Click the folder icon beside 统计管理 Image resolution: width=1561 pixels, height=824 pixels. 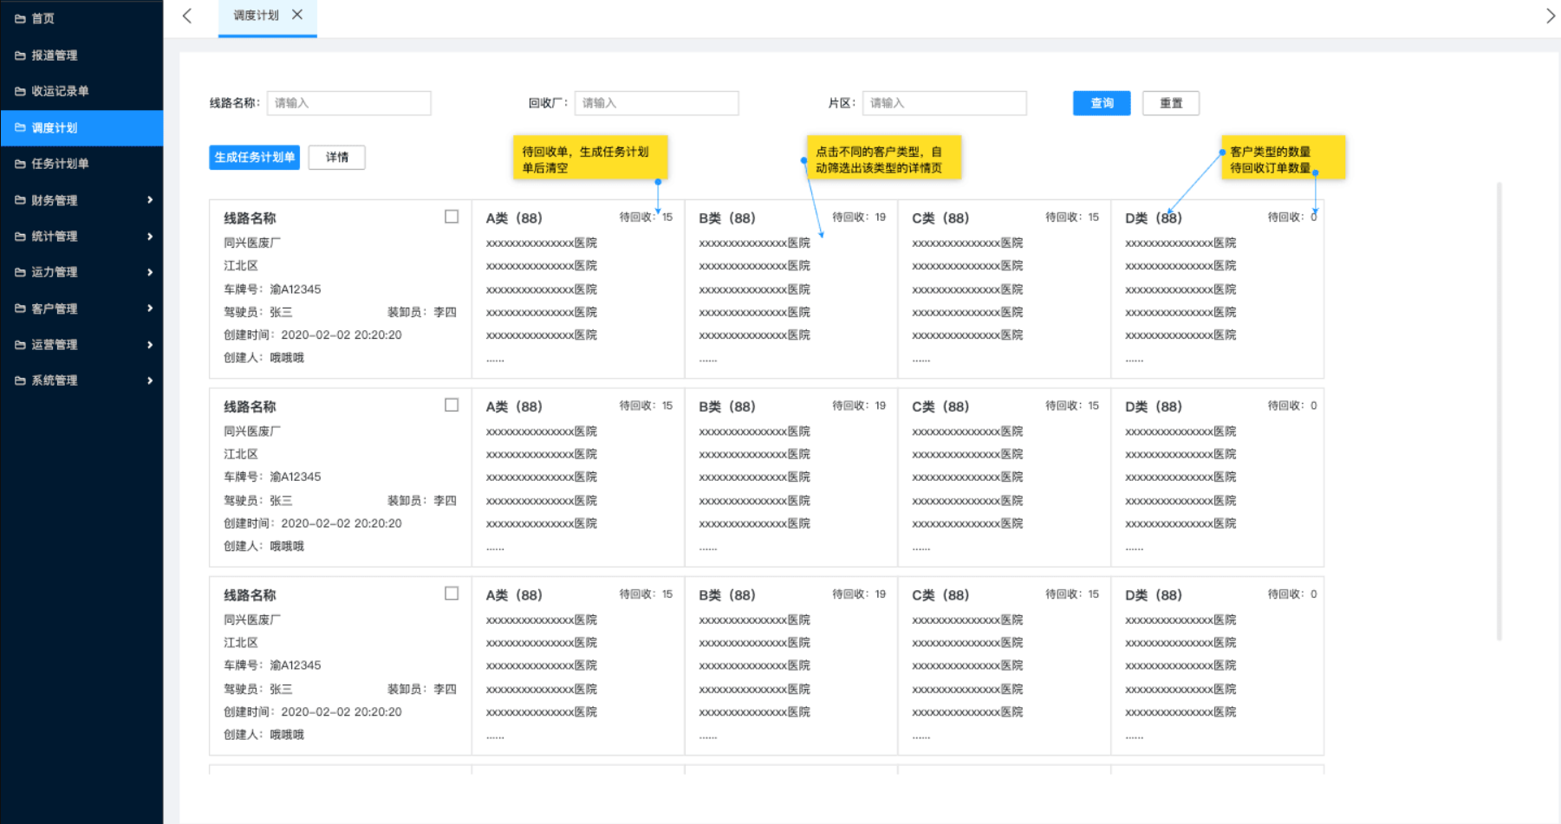(x=20, y=237)
